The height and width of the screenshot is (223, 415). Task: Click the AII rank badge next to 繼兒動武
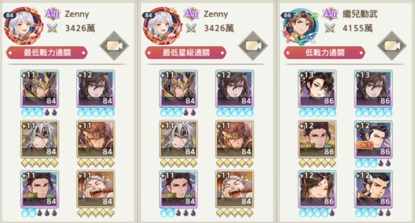pyautogui.click(x=330, y=14)
